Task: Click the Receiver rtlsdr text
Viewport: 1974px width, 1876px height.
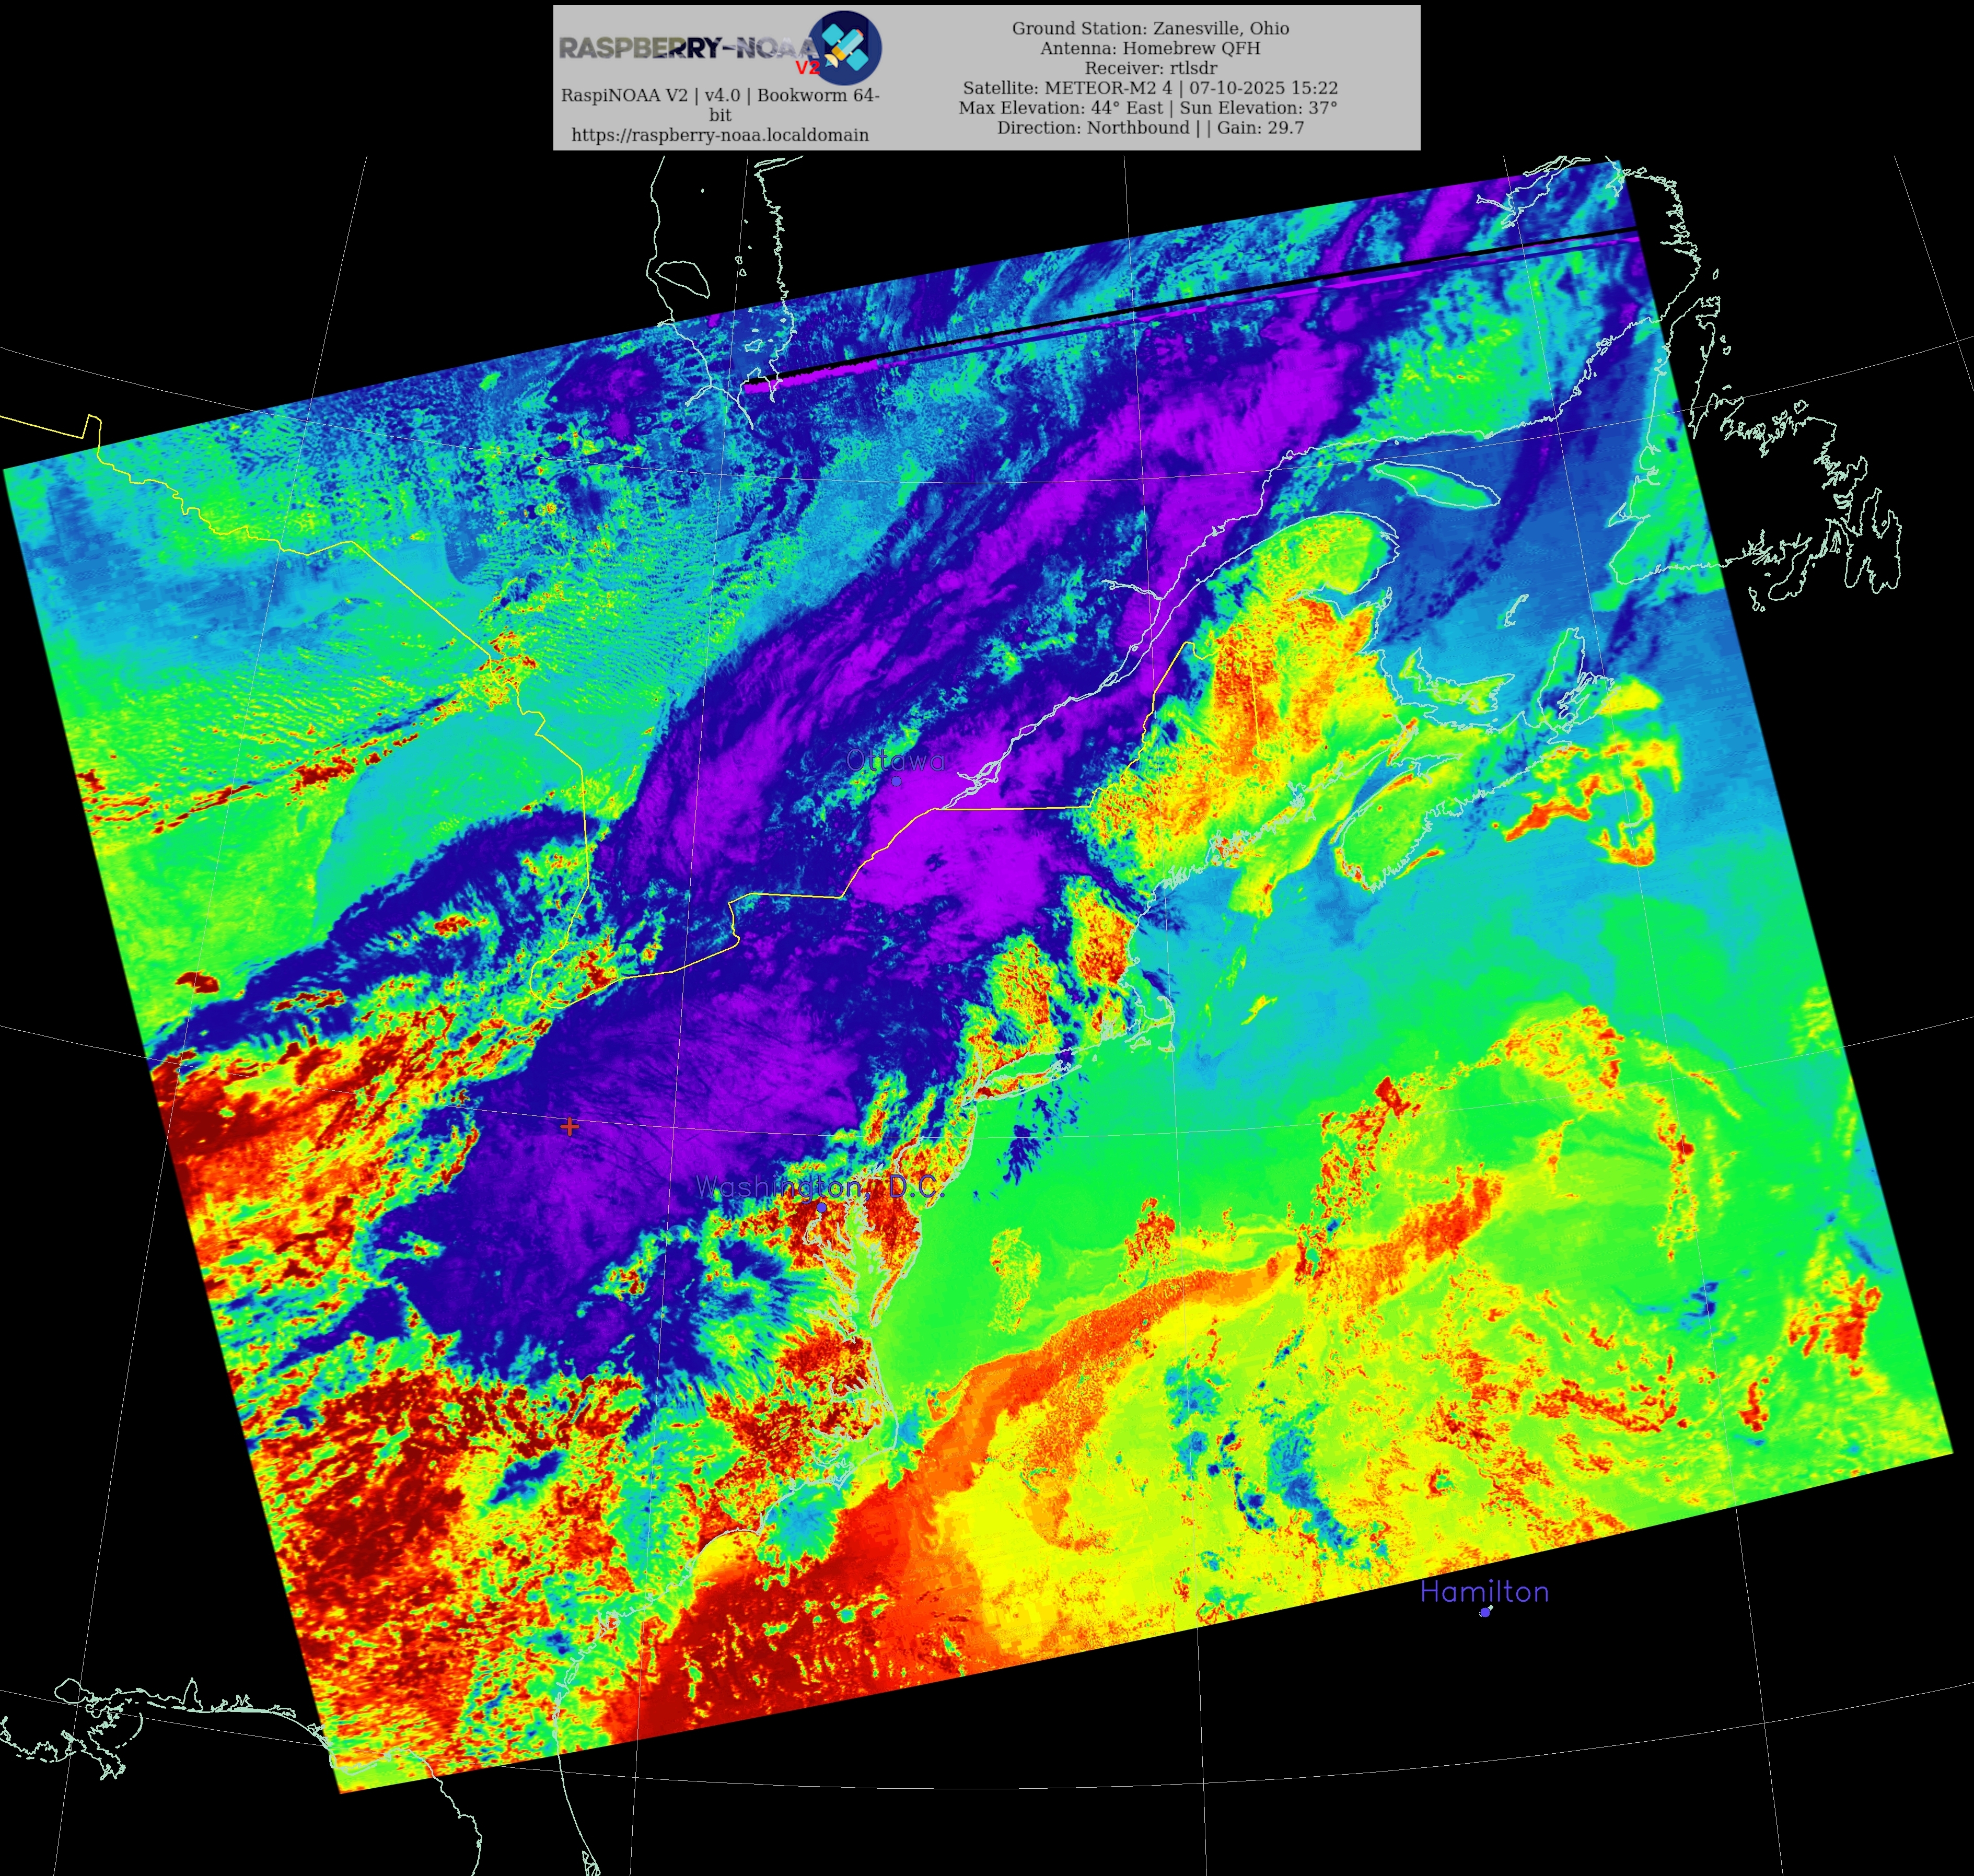Action: (x=1150, y=68)
